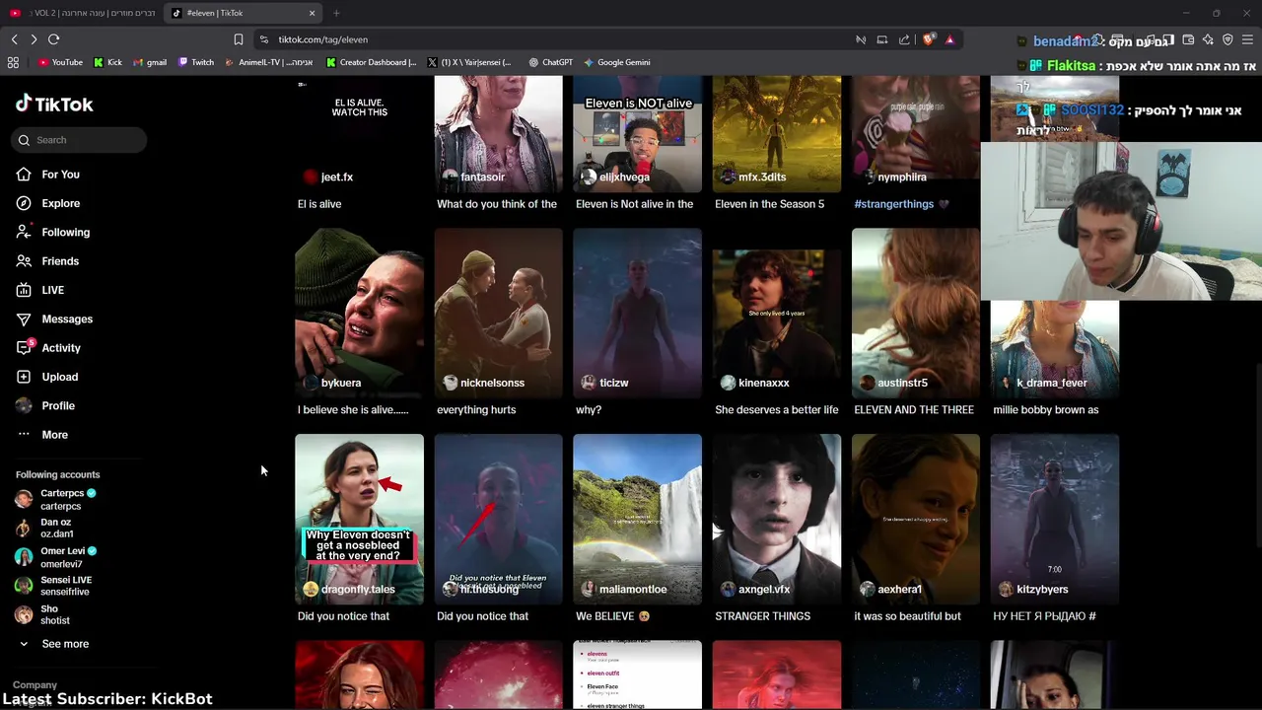Open the nicknelsonss video thumbnail
The height and width of the screenshot is (710, 1262).
(x=498, y=313)
